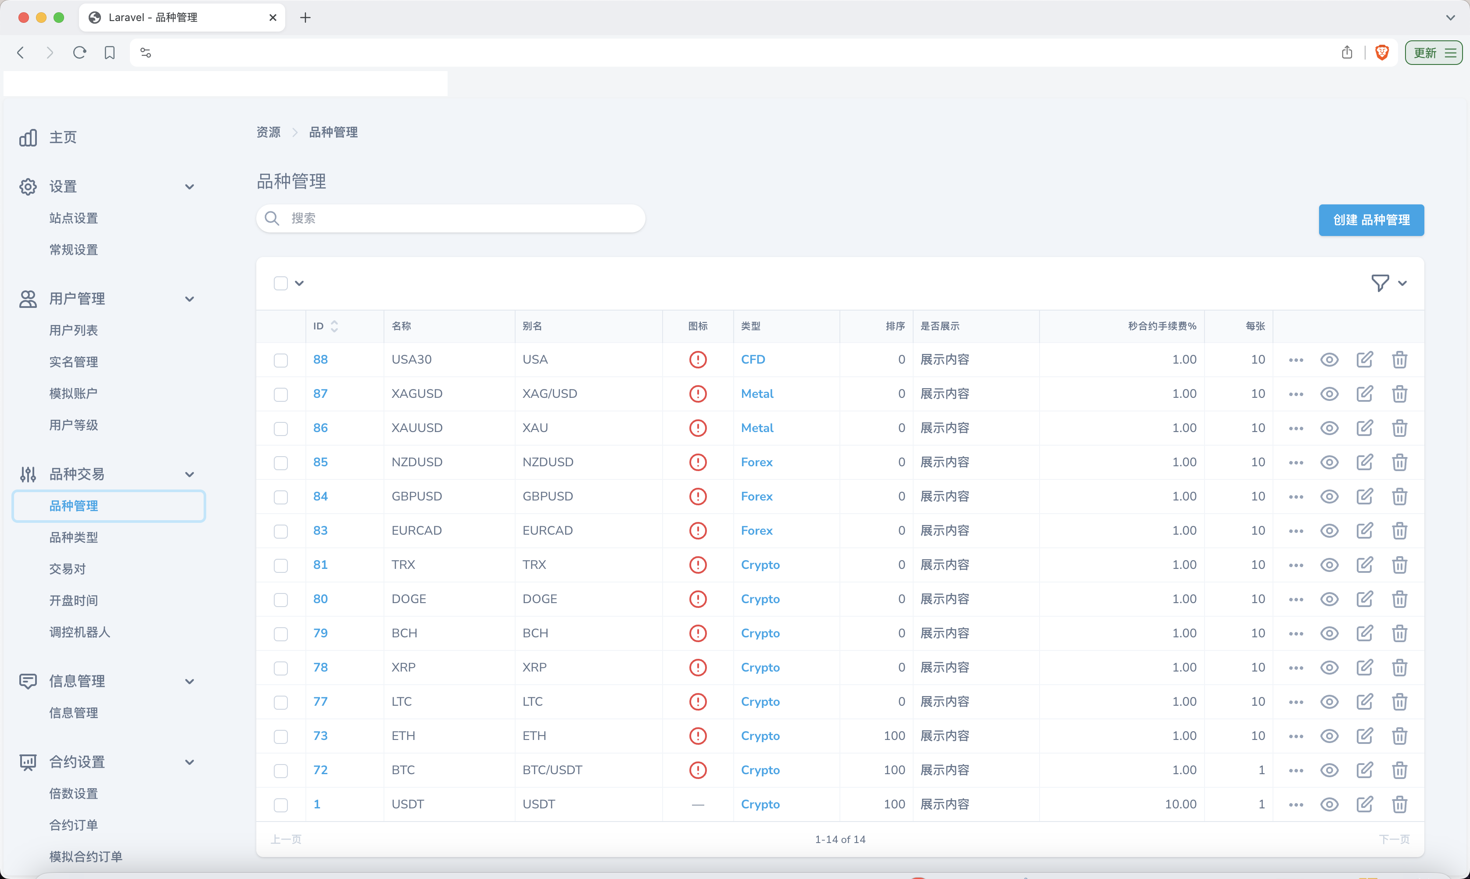
Task: Click 创建 品种管理 button
Action: (1371, 220)
